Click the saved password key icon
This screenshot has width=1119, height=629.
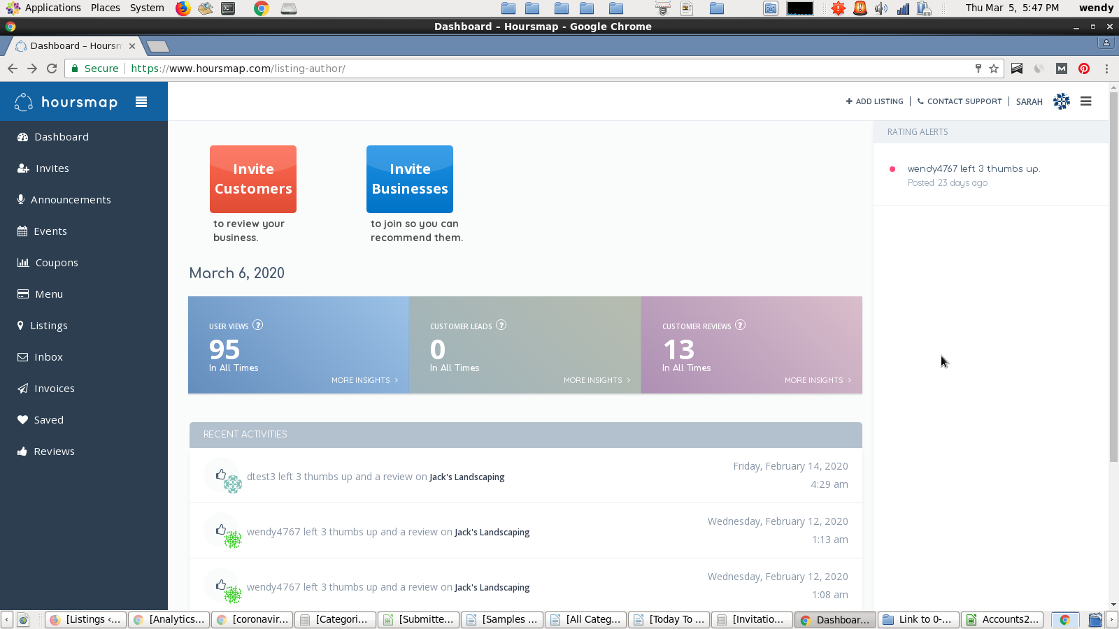(x=978, y=68)
